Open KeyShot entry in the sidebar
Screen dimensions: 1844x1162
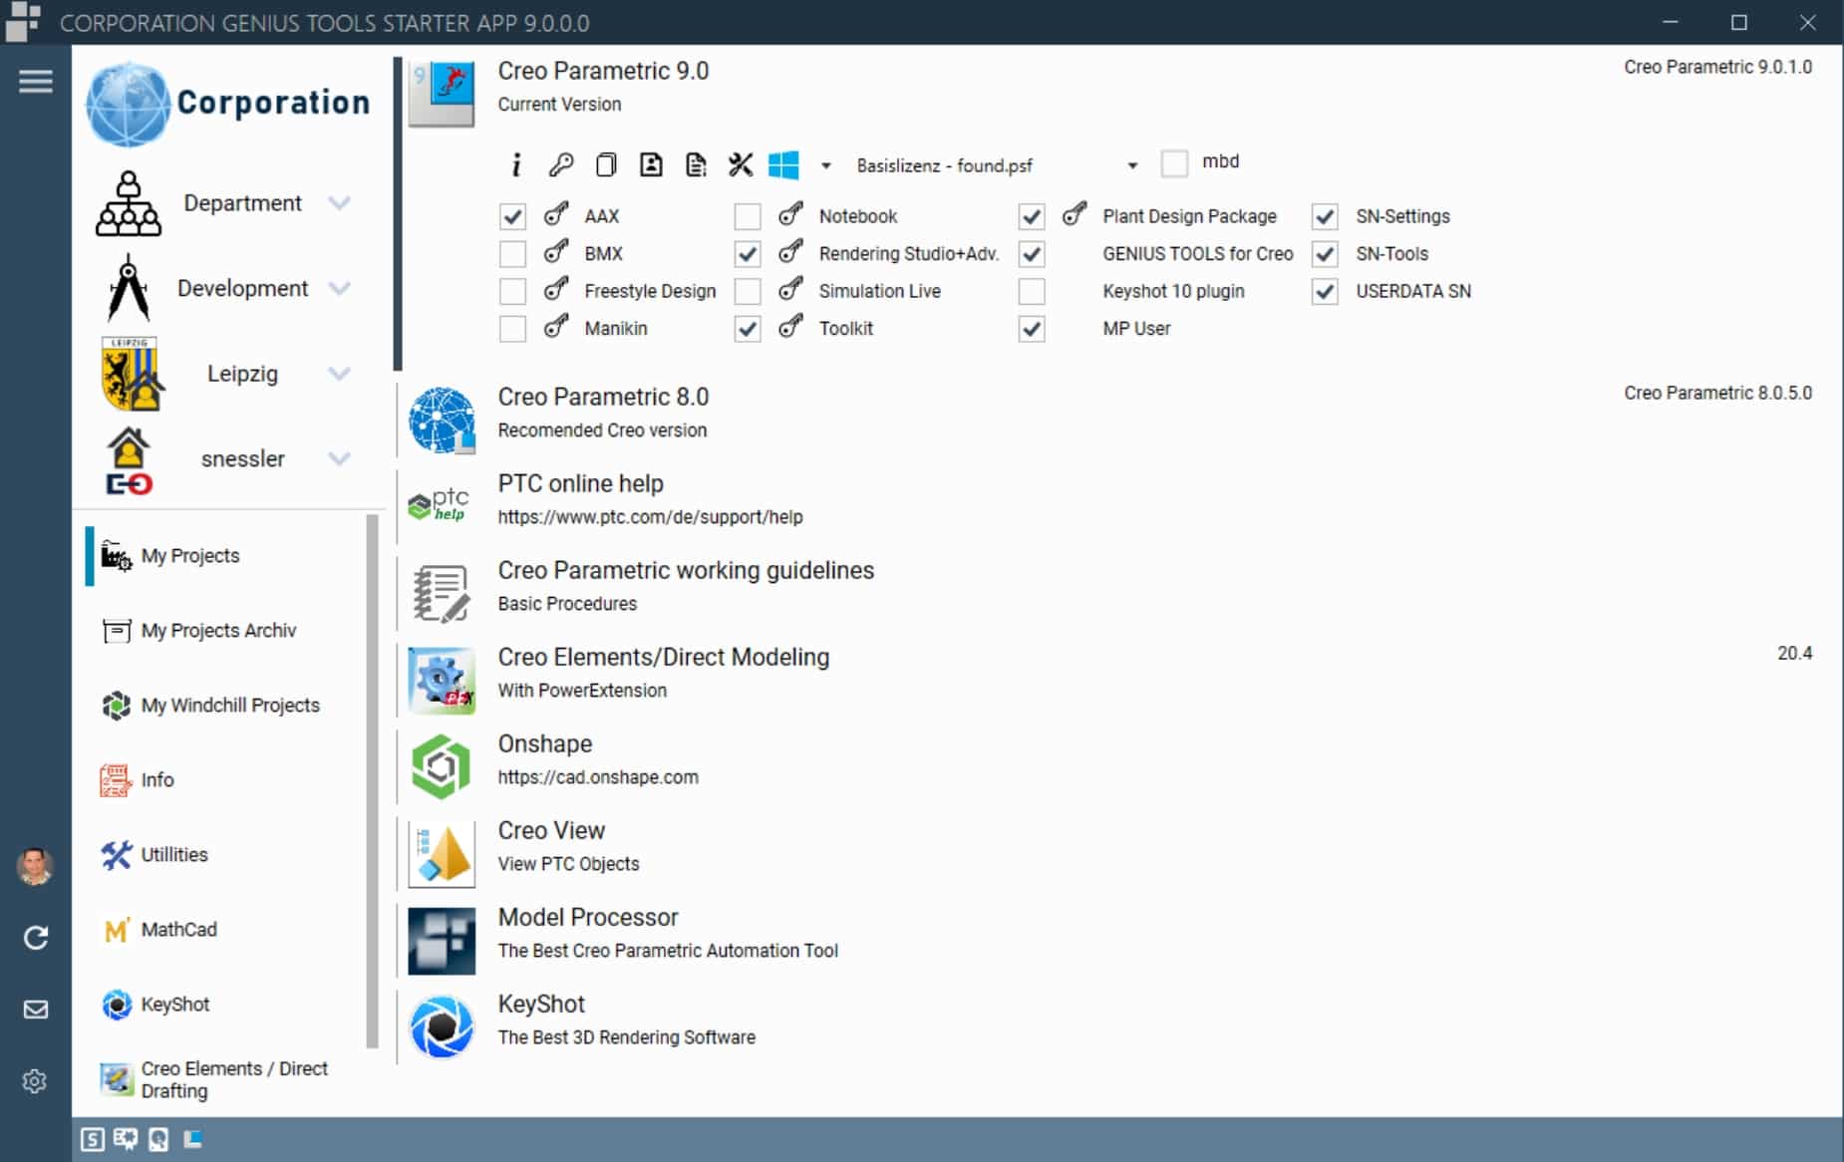click(224, 1005)
